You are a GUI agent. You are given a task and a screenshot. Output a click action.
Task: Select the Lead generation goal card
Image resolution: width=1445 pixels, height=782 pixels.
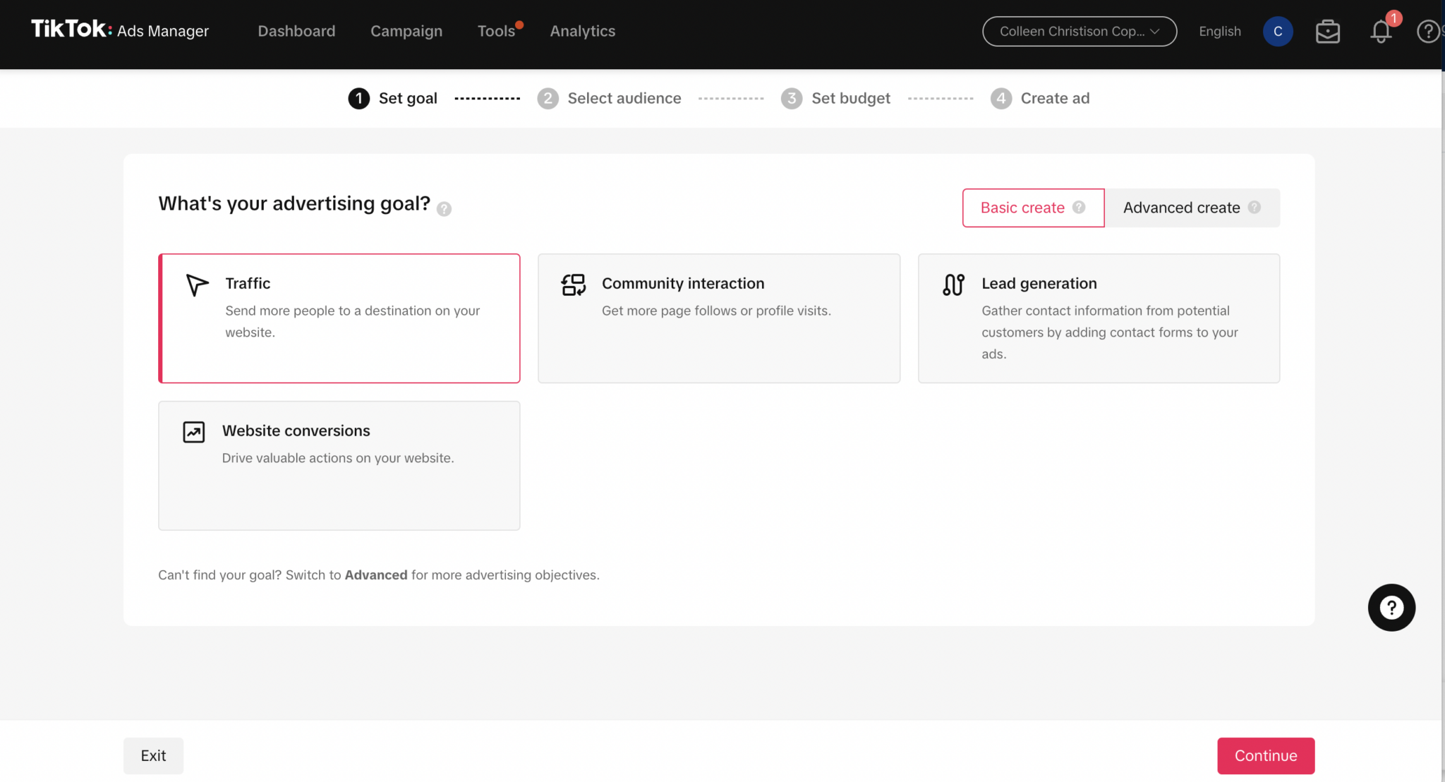tap(1098, 318)
